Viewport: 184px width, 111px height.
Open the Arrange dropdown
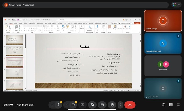pos(68,28)
